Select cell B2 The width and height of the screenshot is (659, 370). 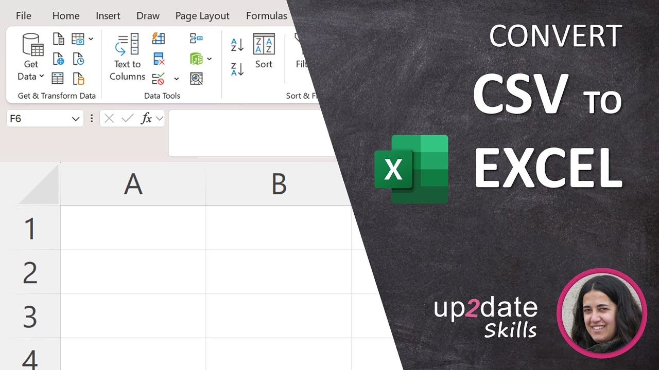click(x=279, y=272)
